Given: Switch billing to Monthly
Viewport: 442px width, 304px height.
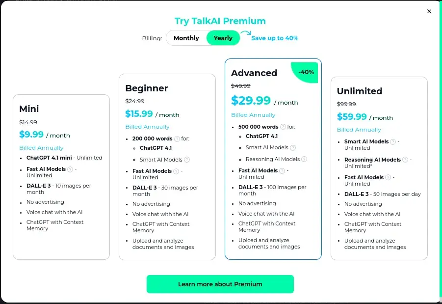Looking at the screenshot, I should 186,38.
